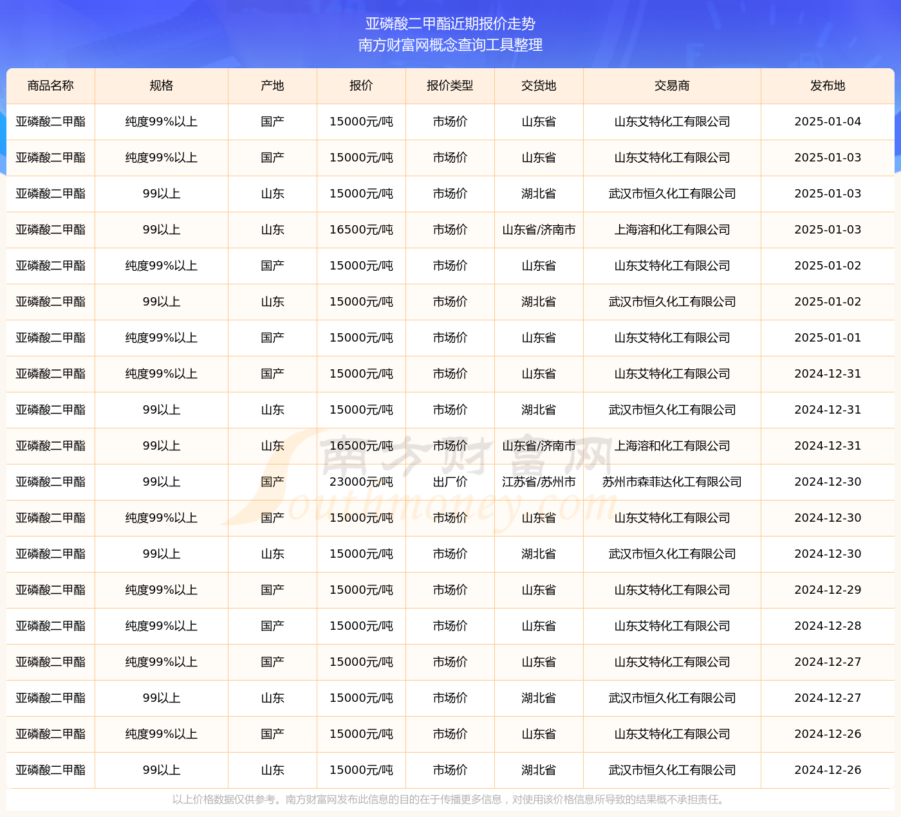Click 湖北省 in the 2025-01-03 row
Viewport: 901px width, 817px height.
click(539, 194)
